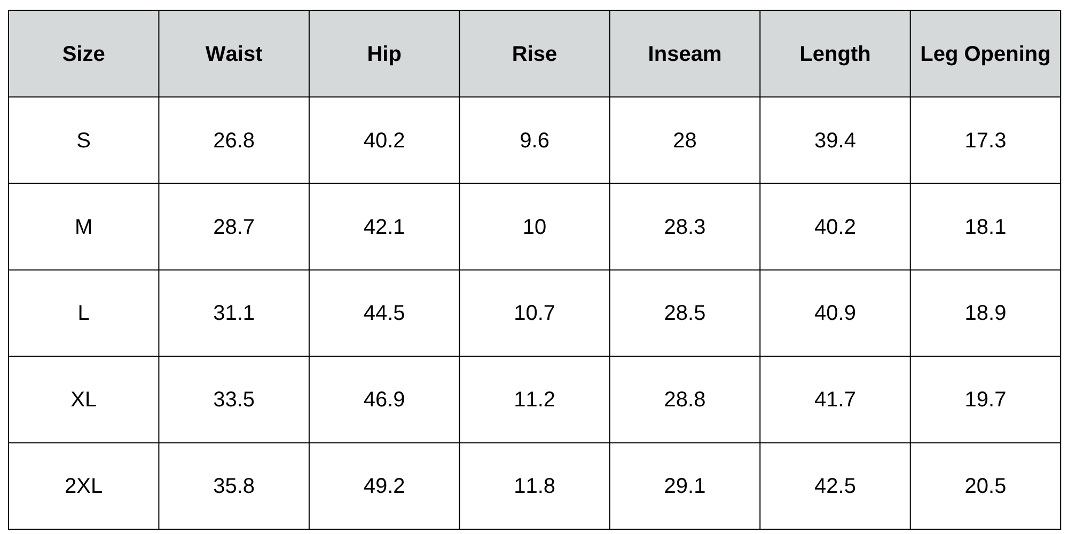Select the S size row label
This screenshot has height=534, width=1068.
click(83, 140)
